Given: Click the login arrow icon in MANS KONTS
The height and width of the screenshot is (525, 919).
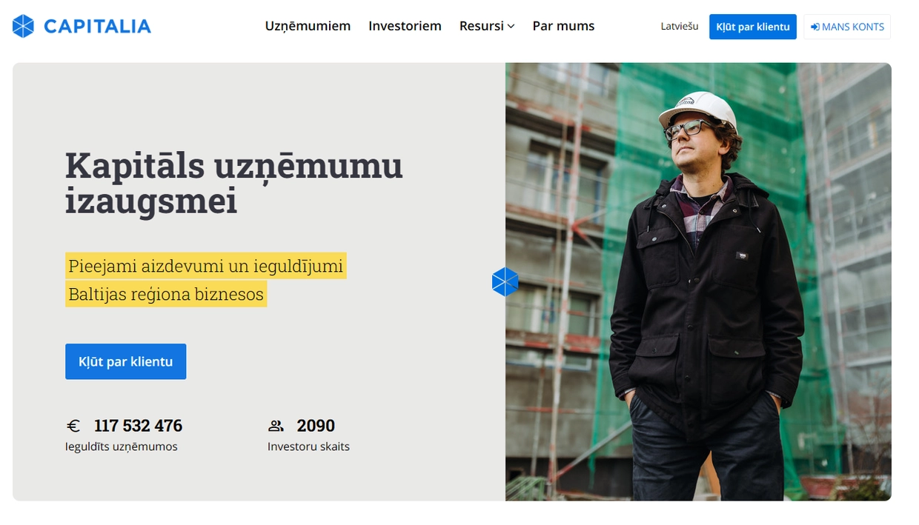Looking at the screenshot, I should (x=815, y=27).
